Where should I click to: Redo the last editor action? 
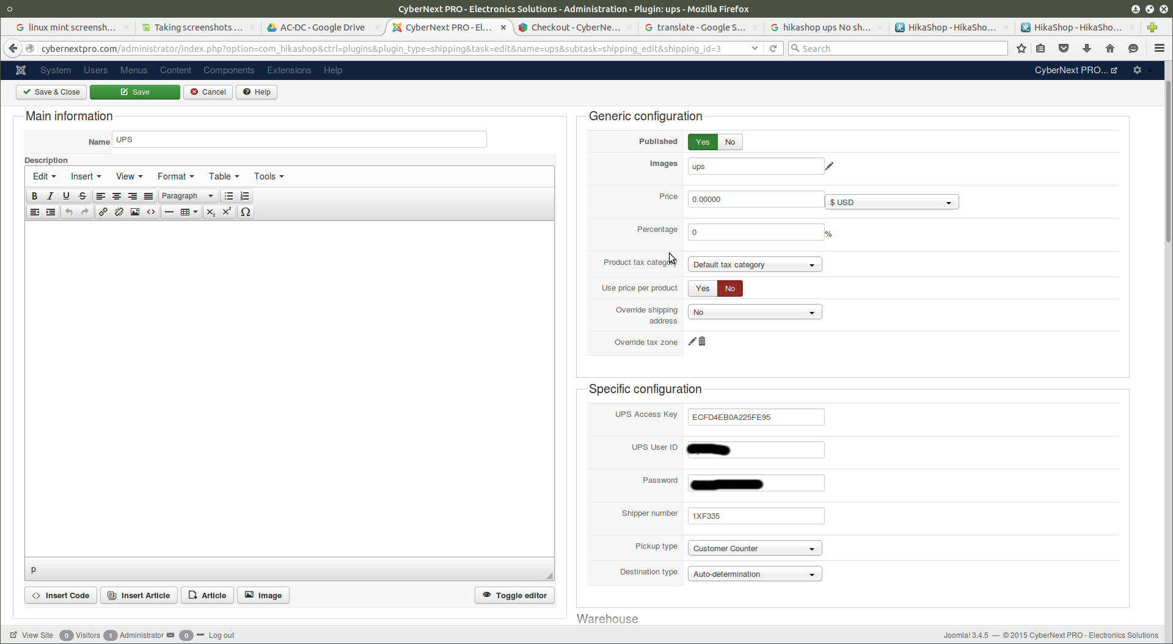pos(85,212)
